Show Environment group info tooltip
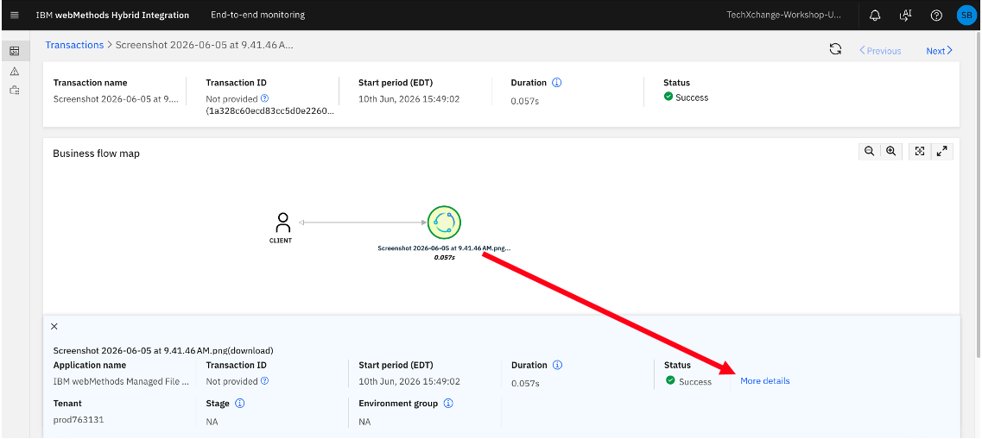Screen dimensions: 982x439 click(x=448, y=404)
